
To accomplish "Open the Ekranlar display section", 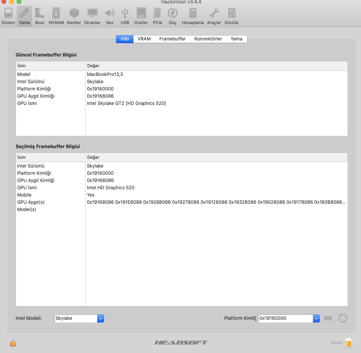I will [x=92, y=16].
